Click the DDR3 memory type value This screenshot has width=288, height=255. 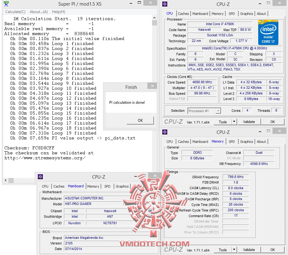(x=197, y=153)
